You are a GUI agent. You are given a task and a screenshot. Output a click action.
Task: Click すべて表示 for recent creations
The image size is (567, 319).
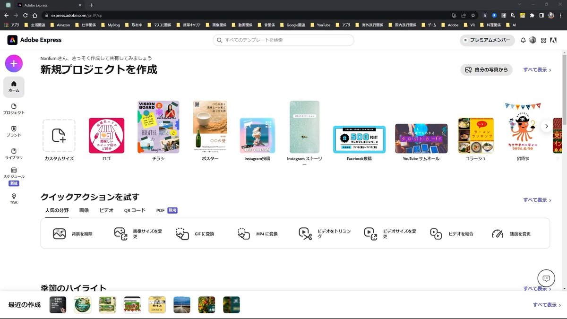tap(547, 305)
